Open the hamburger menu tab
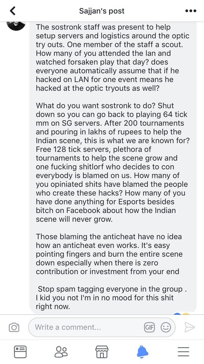The height and width of the screenshot is (364, 204). pyautogui.click(x=183, y=352)
